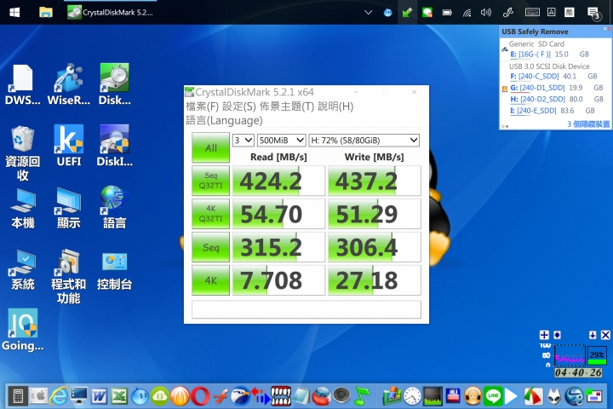Open the touch keyboard tray icon
Screen dimensions: 613x409
tap(532, 12)
